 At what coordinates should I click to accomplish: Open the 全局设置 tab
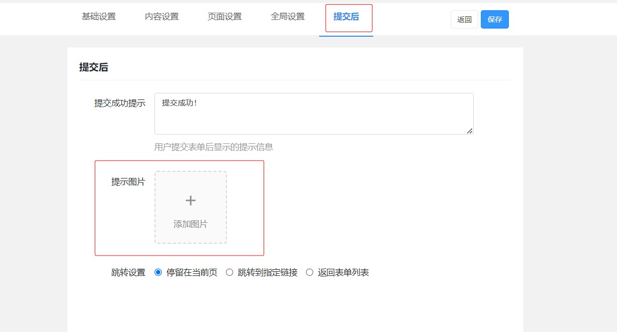pyautogui.click(x=288, y=17)
